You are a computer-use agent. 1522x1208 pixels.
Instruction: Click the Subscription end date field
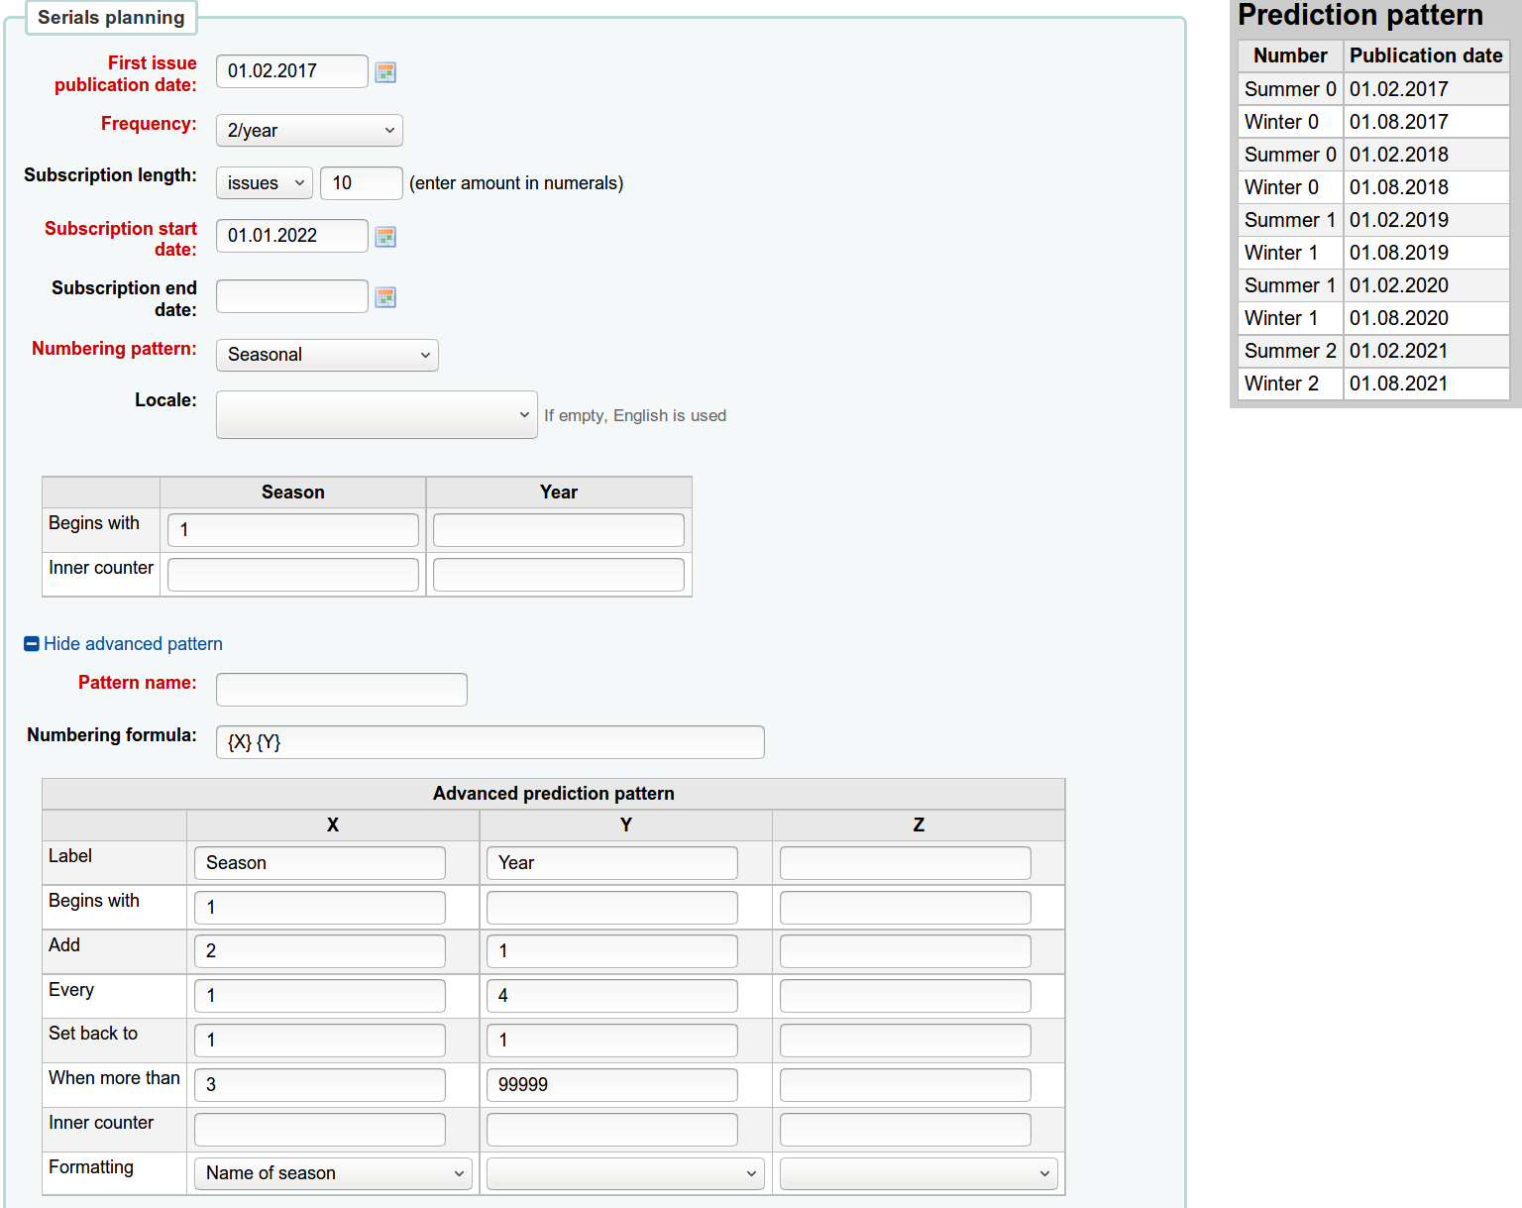[x=292, y=296]
